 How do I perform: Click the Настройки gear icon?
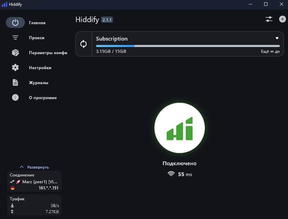pos(15,68)
